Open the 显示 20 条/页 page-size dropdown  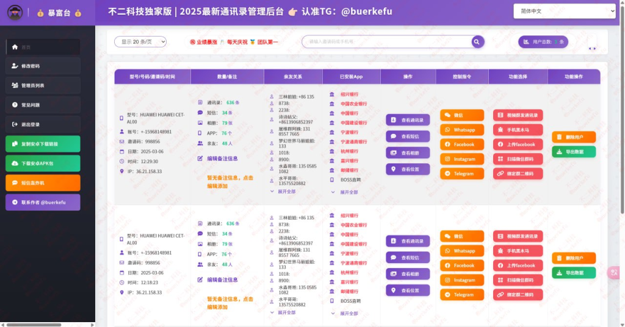[x=140, y=42]
